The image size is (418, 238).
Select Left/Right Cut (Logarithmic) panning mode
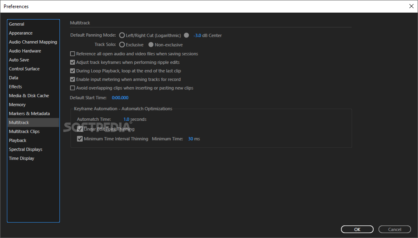122,35
